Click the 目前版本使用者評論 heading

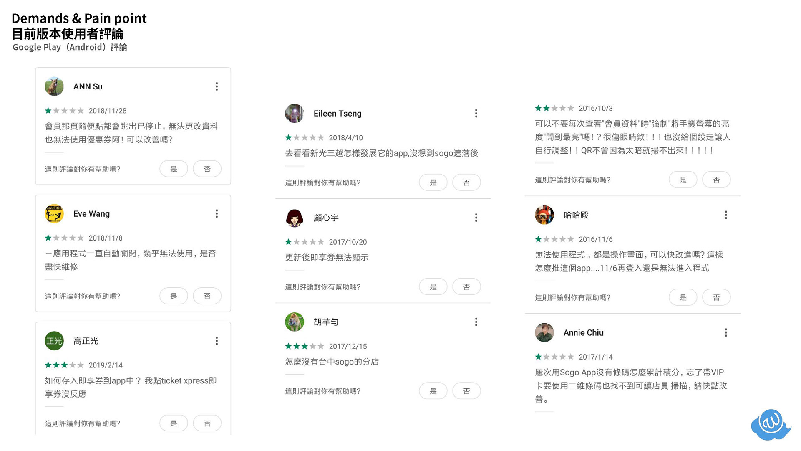pyautogui.click(x=68, y=33)
